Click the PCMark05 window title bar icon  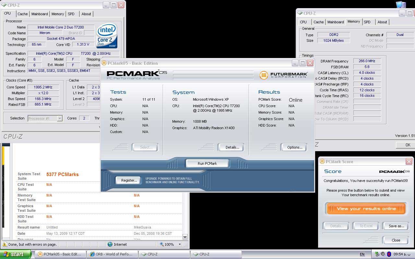104,63
